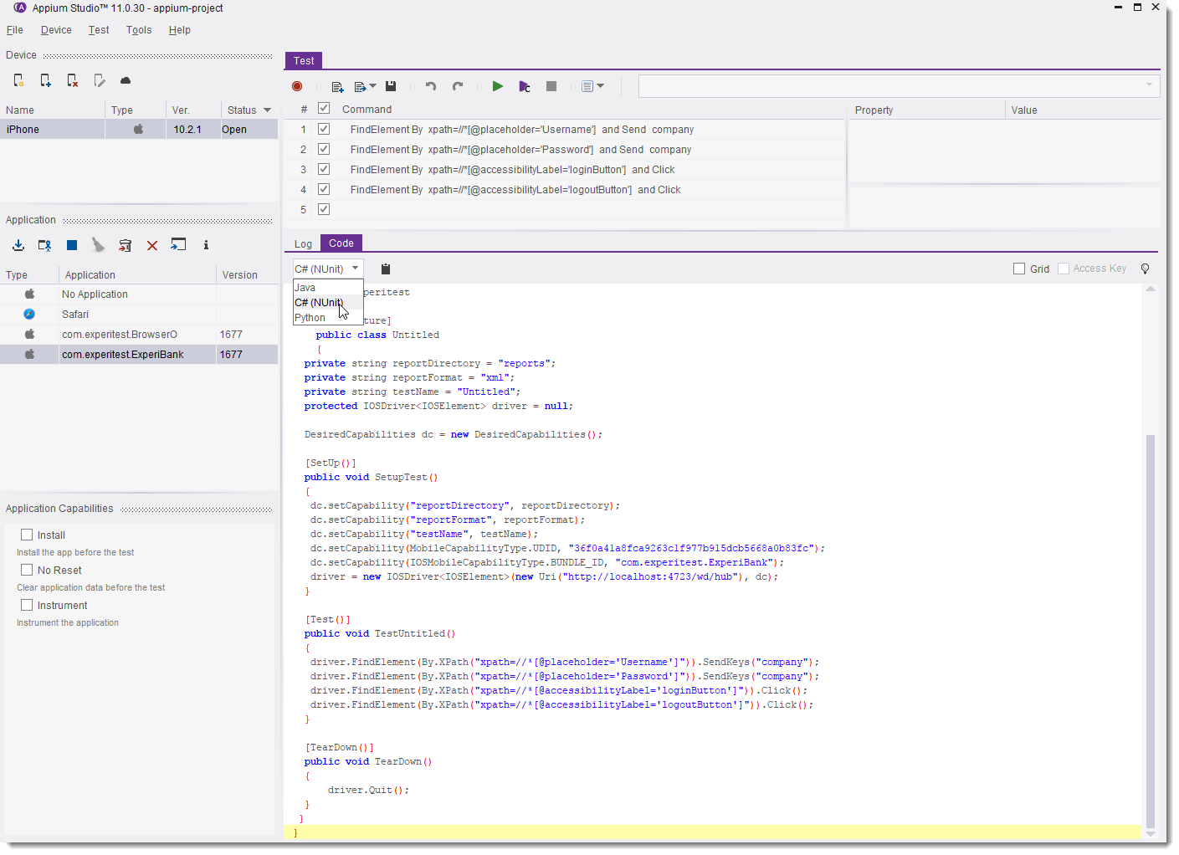Image resolution: width=1179 pixels, height=855 pixels.
Task: Click the Value column header
Action: click(x=1083, y=110)
